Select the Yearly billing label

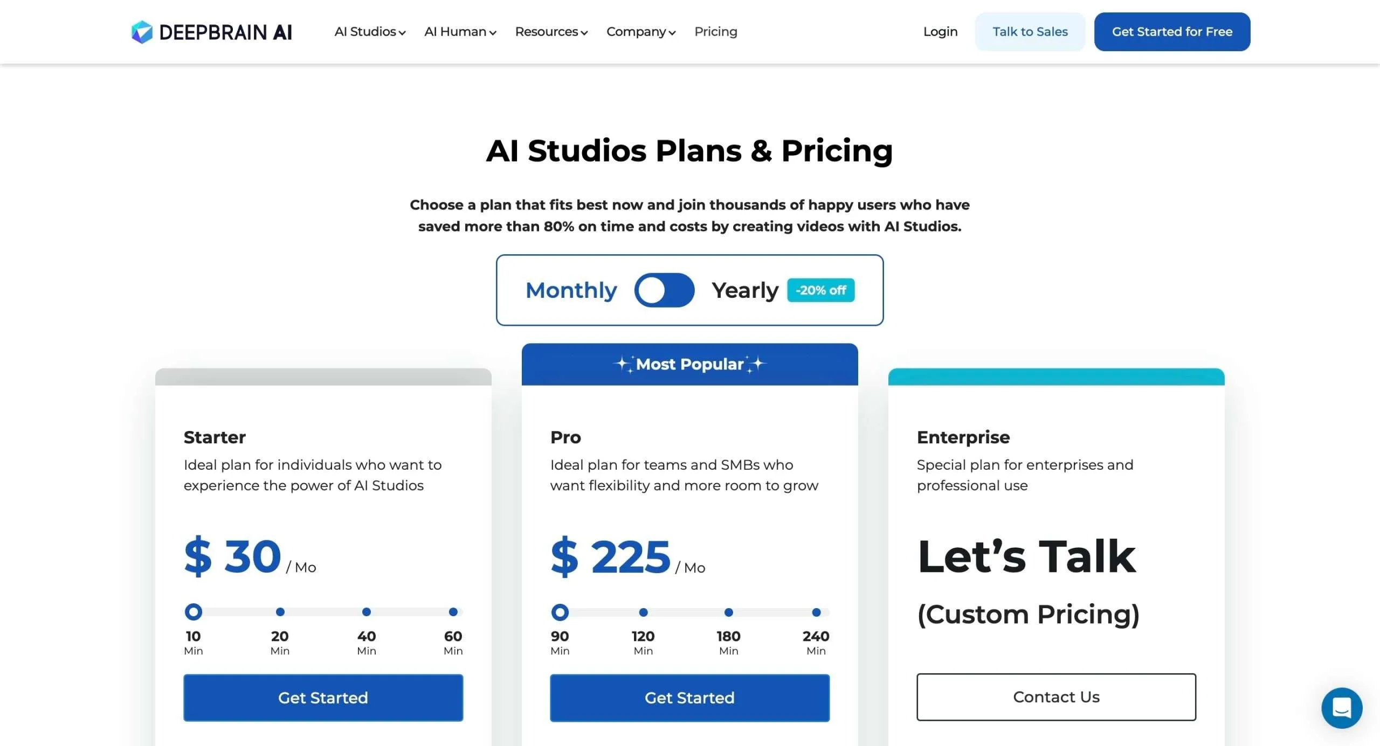(x=745, y=290)
